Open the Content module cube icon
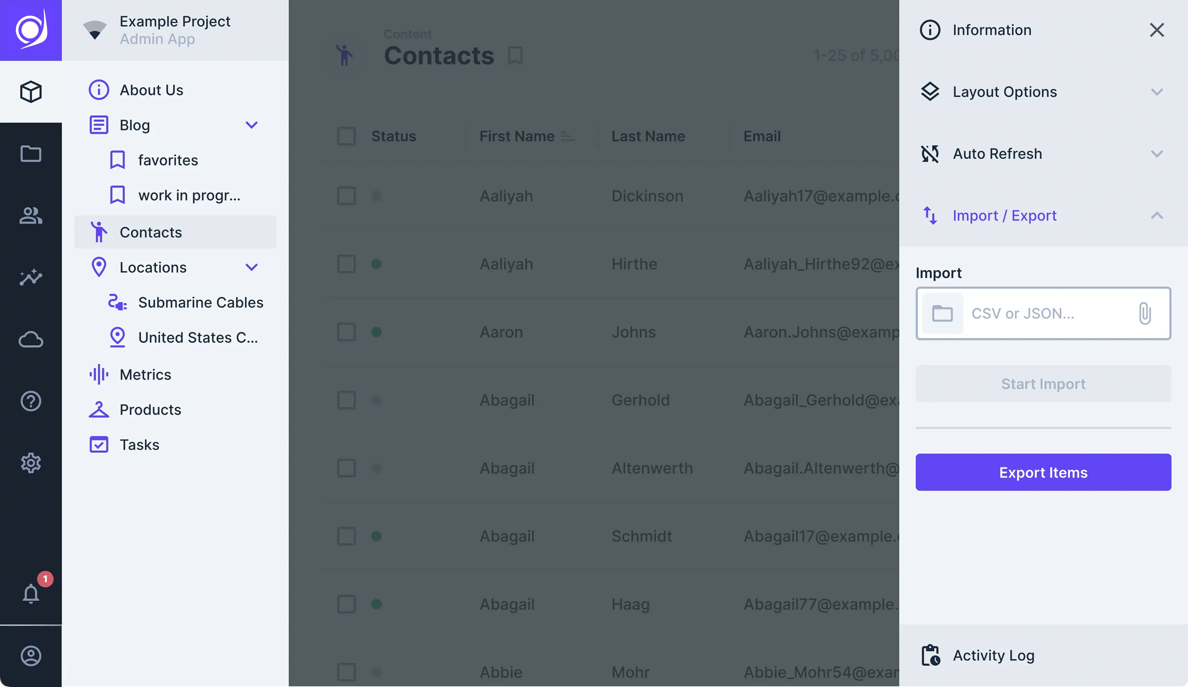This screenshot has height=687, width=1188. click(x=31, y=91)
